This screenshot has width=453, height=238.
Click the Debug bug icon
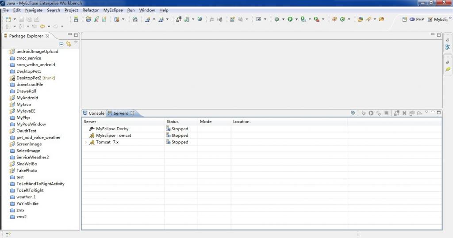[277, 19]
